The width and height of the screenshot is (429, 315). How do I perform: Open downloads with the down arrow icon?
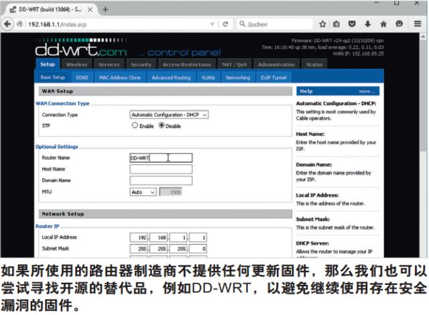click(368, 24)
